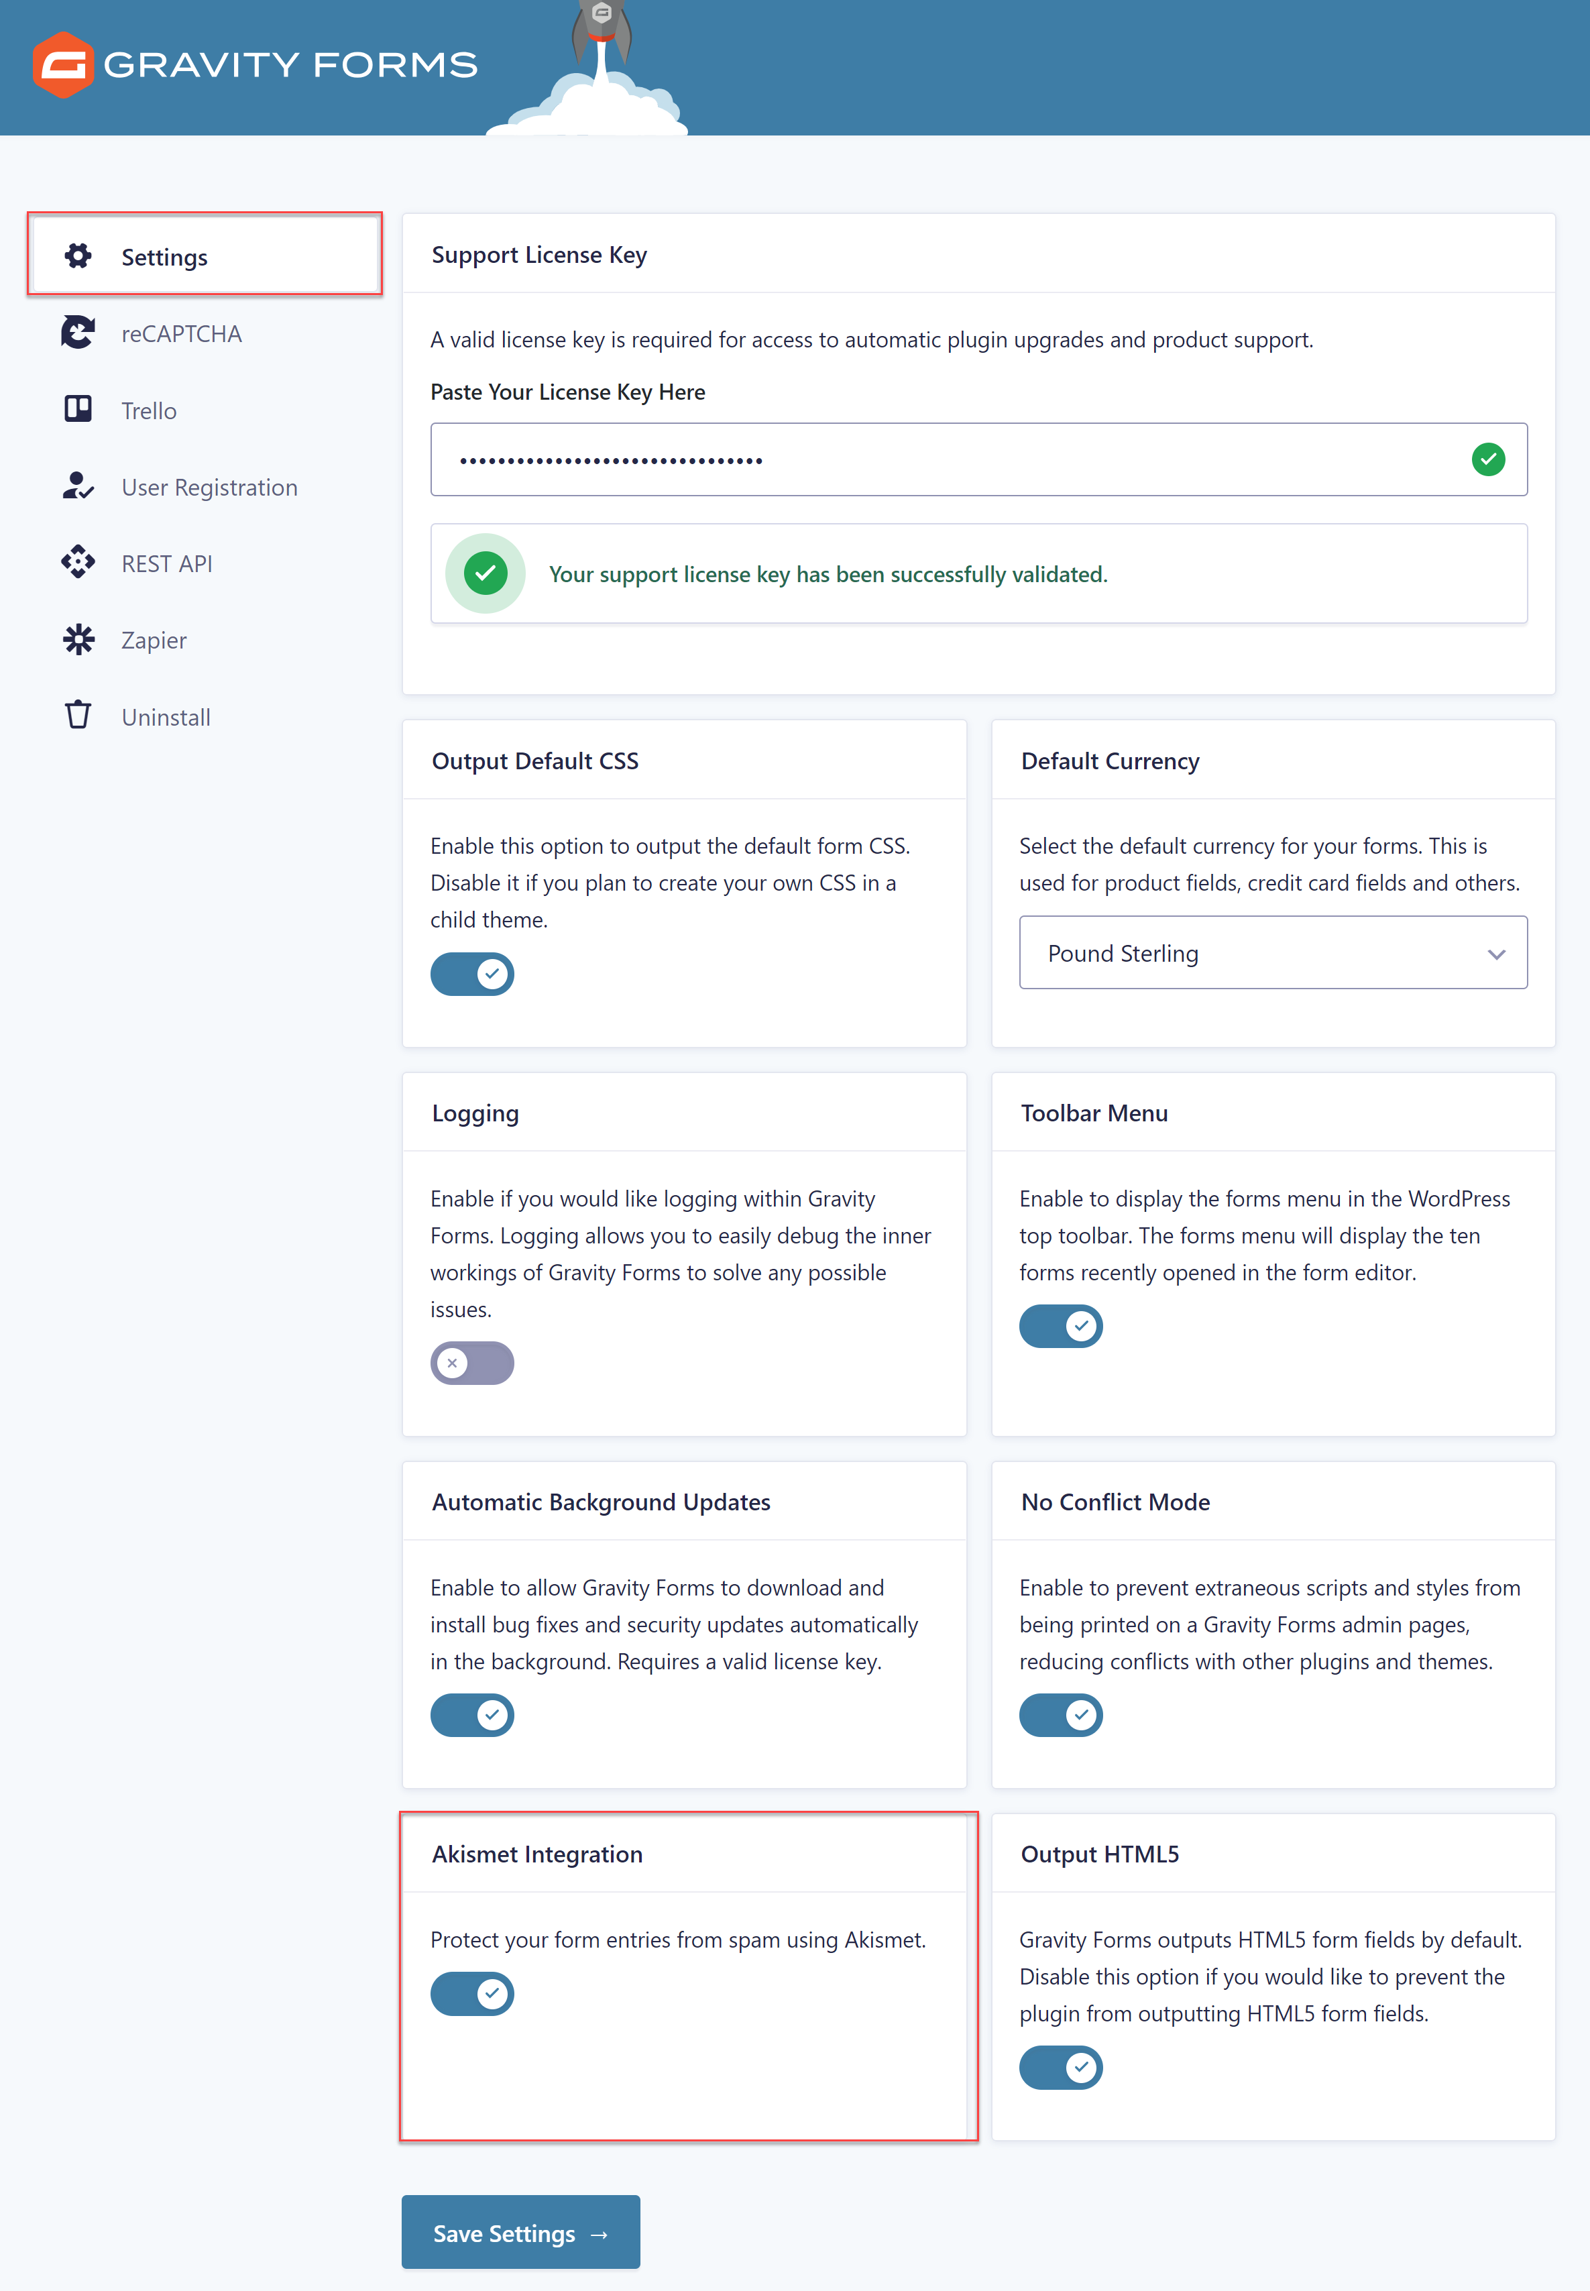The width and height of the screenshot is (1590, 2291).
Task: Click the Settings gear icon
Action: pyautogui.click(x=78, y=256)
